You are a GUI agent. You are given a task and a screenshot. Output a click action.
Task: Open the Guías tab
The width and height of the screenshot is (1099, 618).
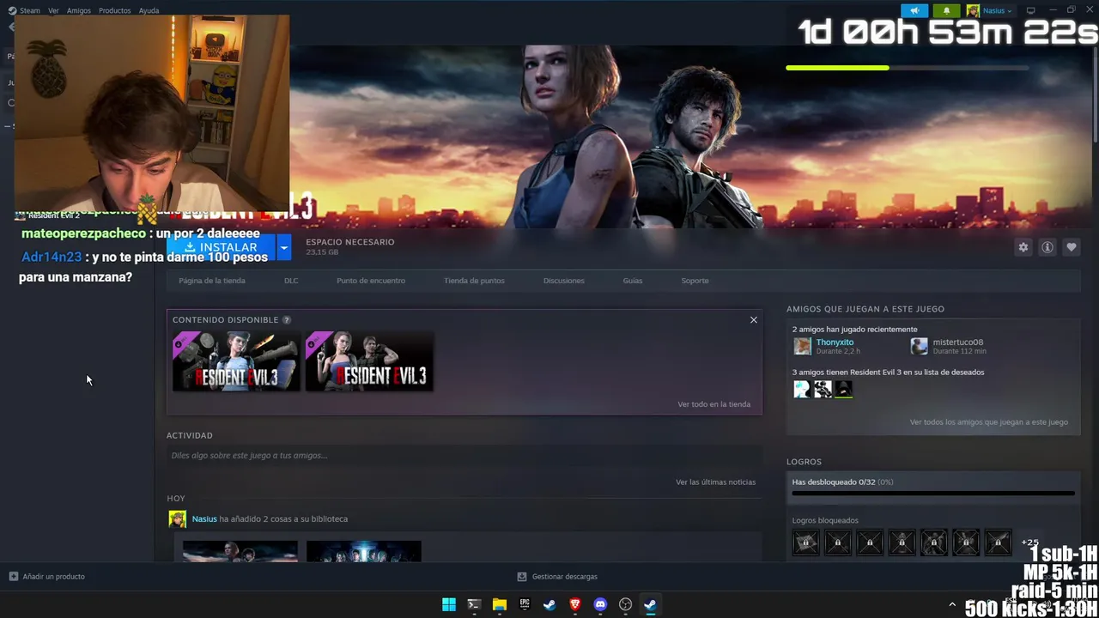[633, 281]
